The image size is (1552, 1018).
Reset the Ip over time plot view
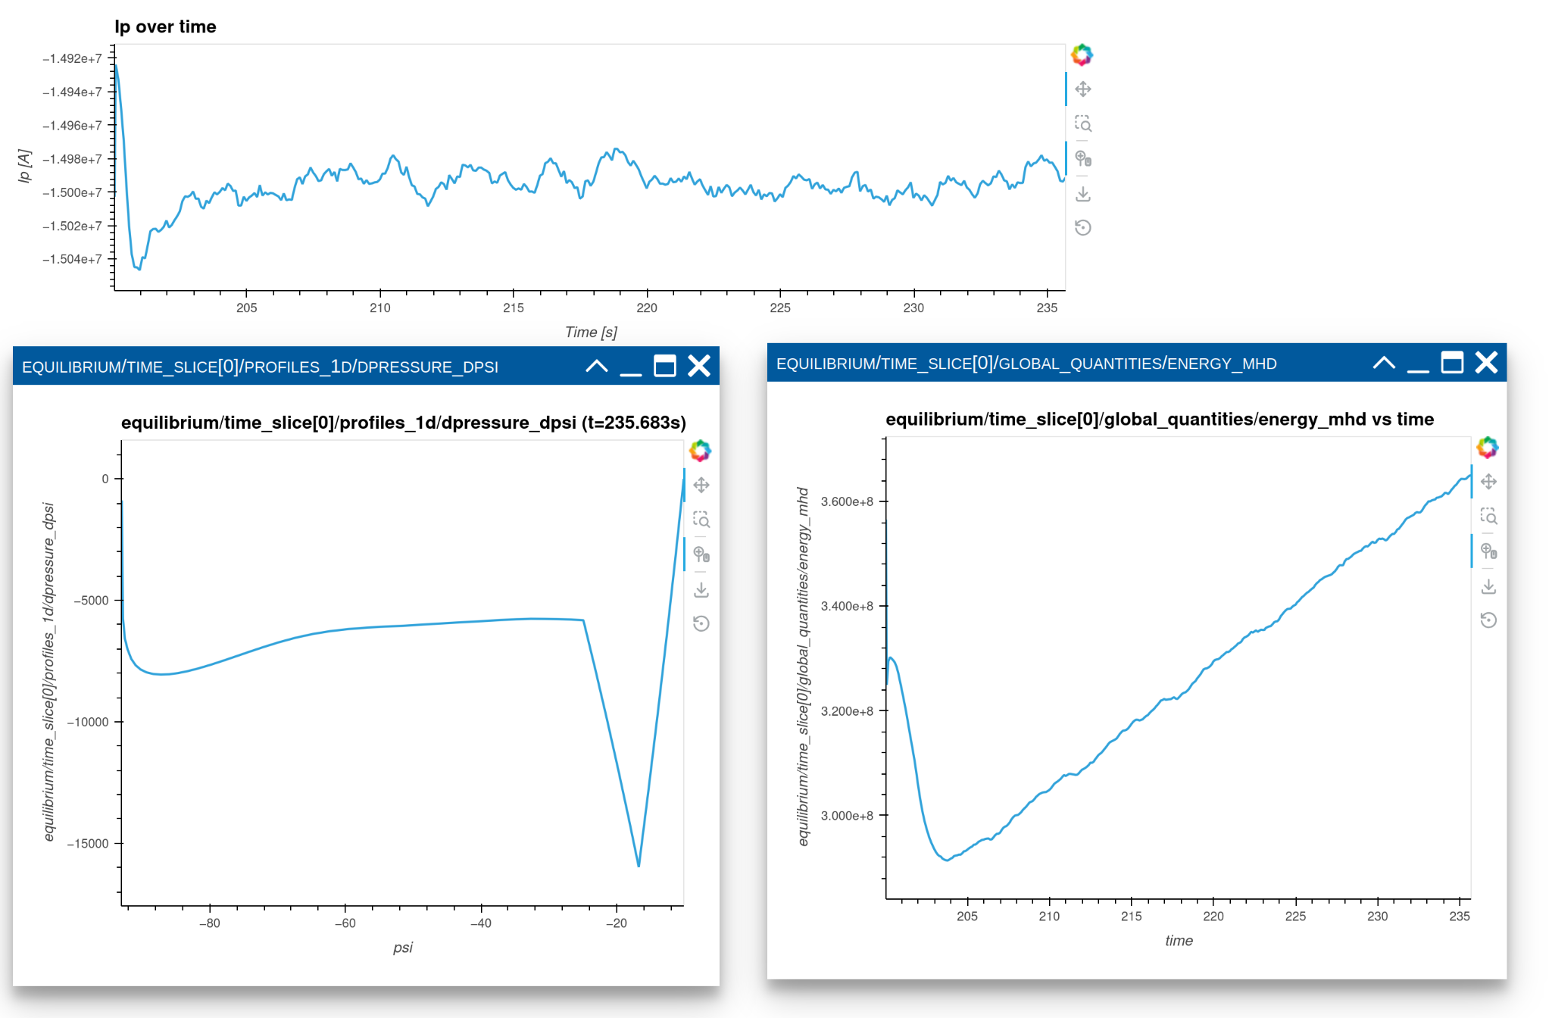point(1082,227)
